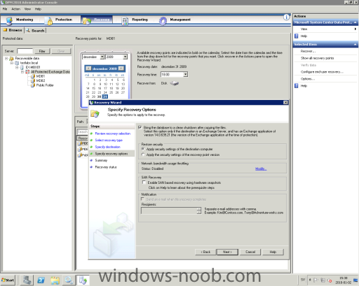Image resolution: width=359 pixels, height=286 pixels.
Task: Toggle send e-mail notification checkbox
Action: click(x=142, y=199)
